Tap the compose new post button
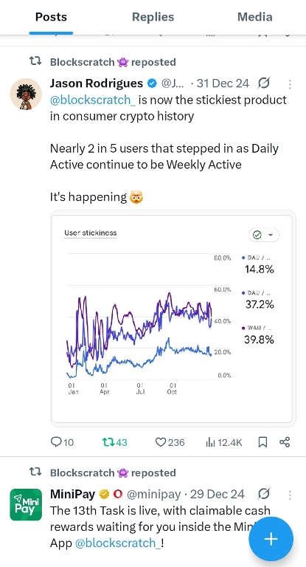Screen dimensions: 306x567 tap(271, 539)
